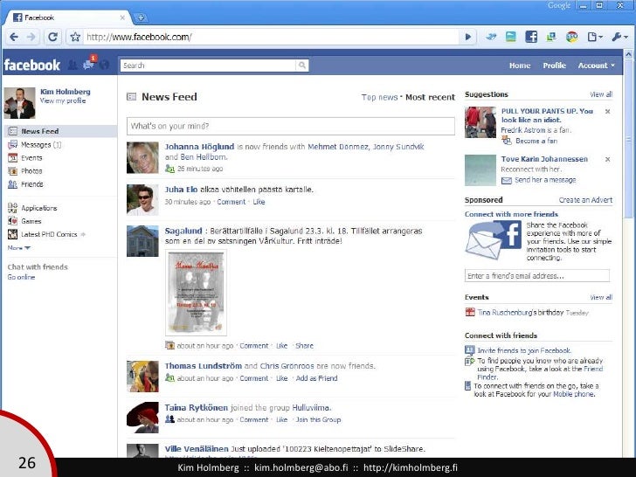Click the browser reload button
Image resolution: width=636 pixels, height=477 pixels.
coord(52,37)
